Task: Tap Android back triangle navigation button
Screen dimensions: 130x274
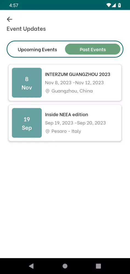Action: point(31,266)
